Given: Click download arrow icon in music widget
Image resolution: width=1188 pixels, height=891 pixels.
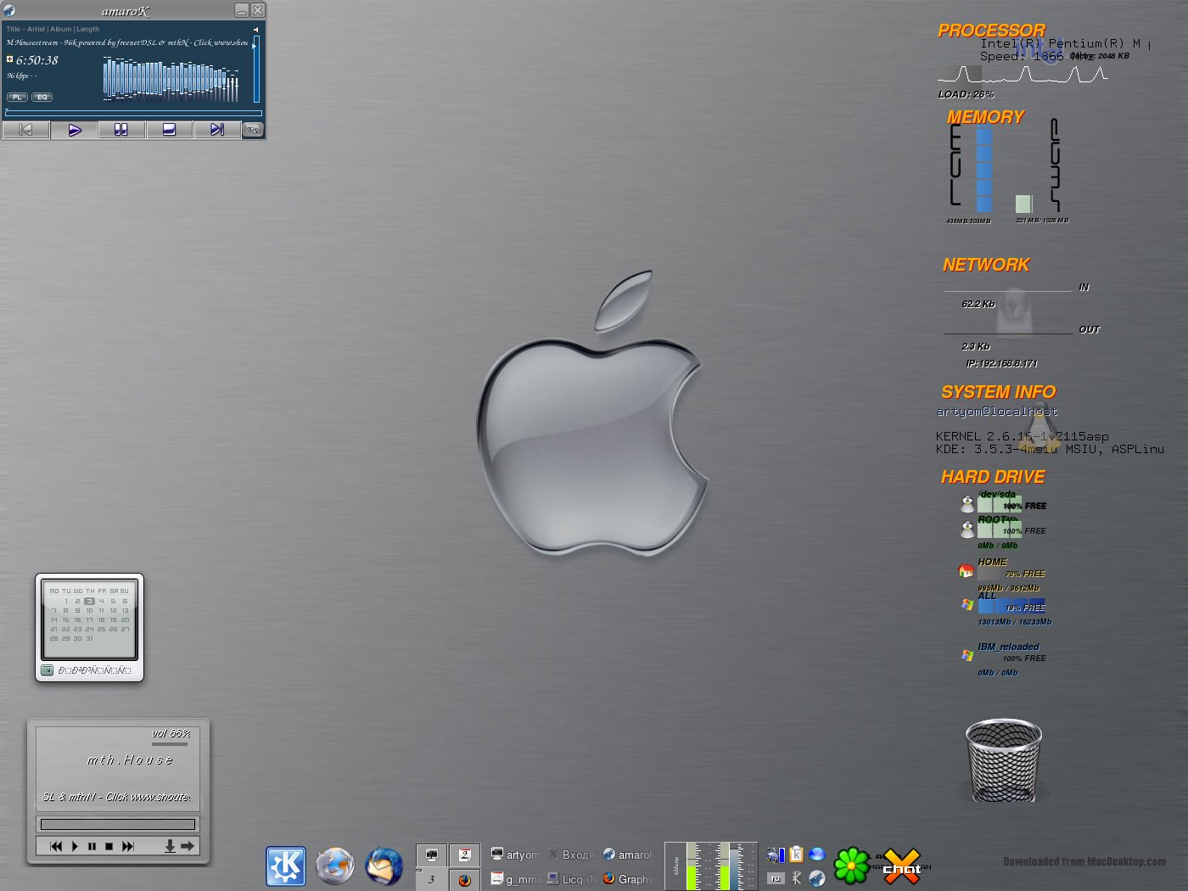Looking at the screenshot, I should click(x=170, y=846).
